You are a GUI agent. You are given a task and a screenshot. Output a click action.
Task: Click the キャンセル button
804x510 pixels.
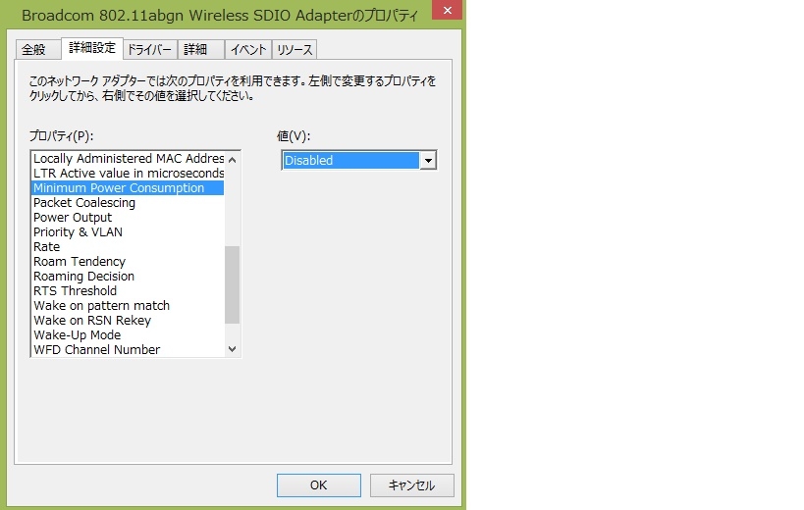point(411,484)
